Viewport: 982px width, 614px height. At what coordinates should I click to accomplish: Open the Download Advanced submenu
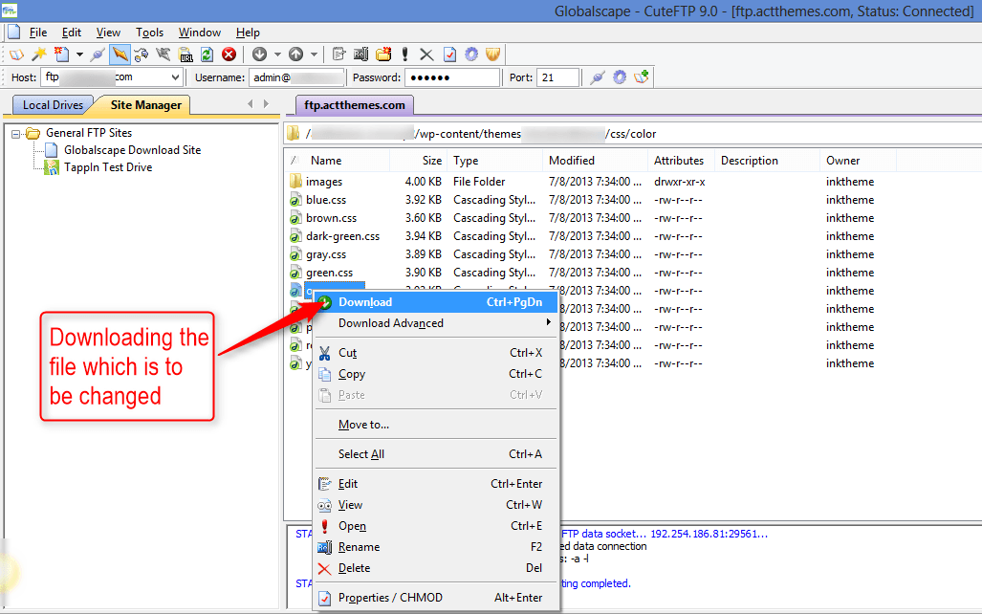pos(436,323)
